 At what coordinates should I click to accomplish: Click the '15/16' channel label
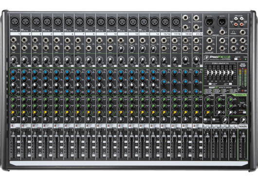coord(167,34)
